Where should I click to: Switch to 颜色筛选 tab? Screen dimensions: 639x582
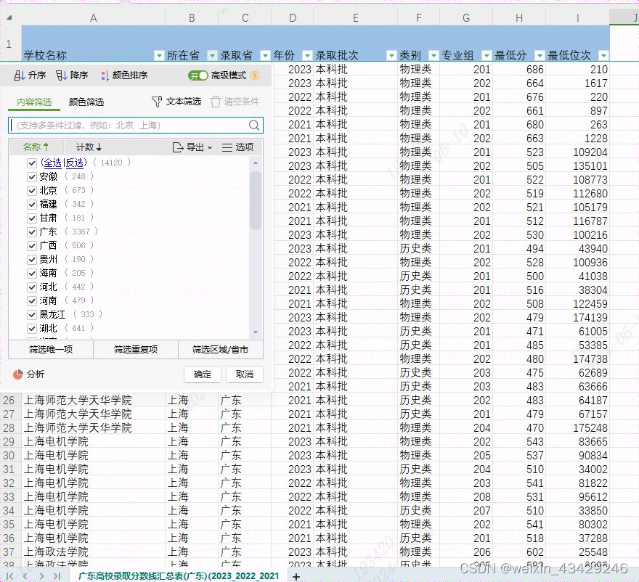[x=86, y=102]
